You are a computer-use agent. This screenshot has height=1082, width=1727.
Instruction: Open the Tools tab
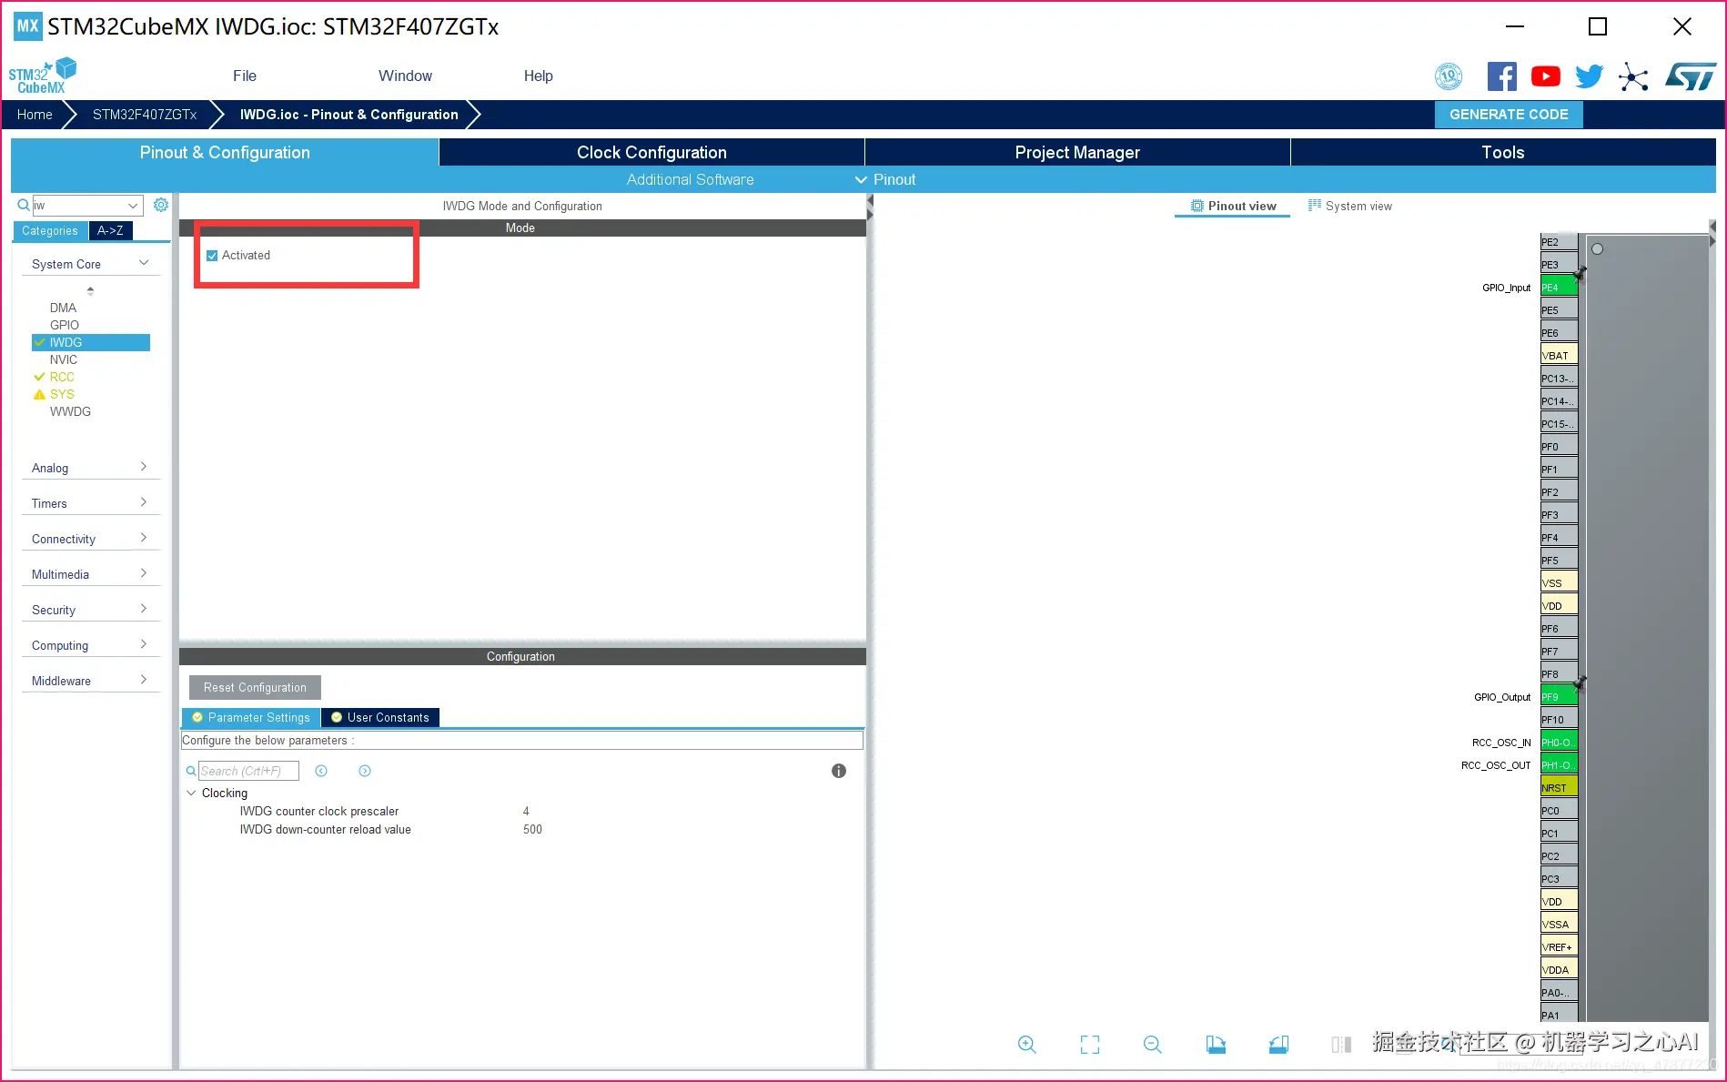pos(1503,152)
